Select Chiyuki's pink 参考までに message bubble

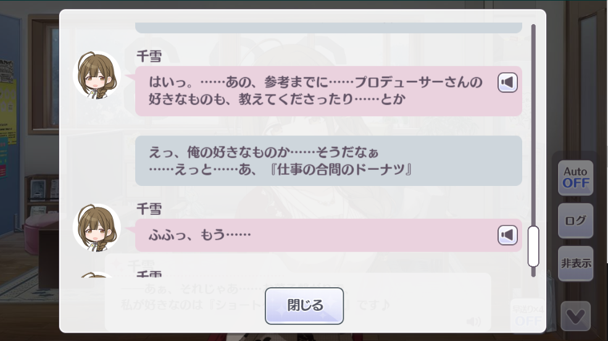[x=328, y=91]
